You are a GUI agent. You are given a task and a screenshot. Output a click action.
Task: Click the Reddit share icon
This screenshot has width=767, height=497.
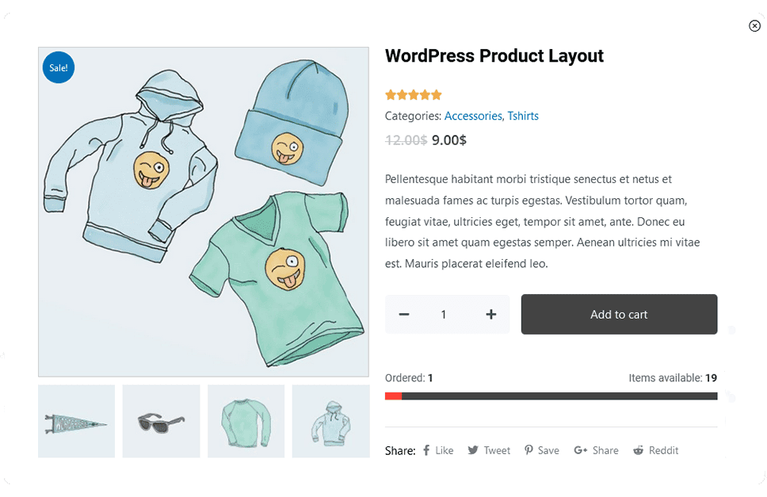(x=639, y=450)
